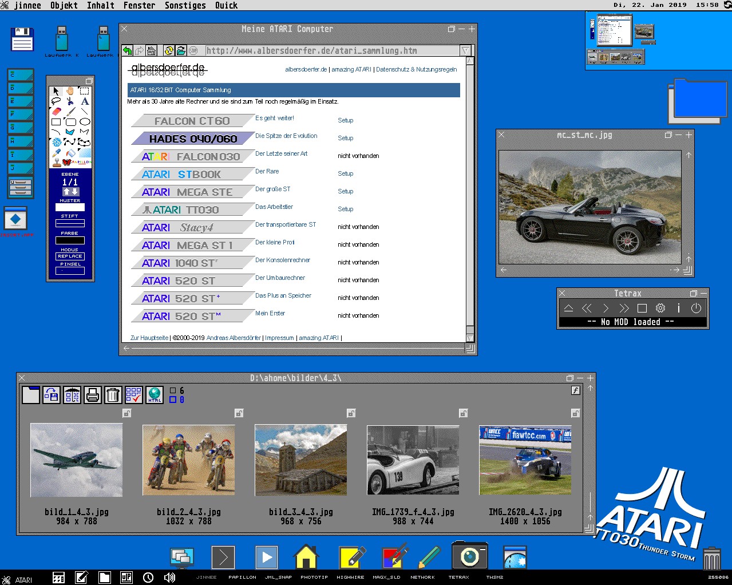Viewport: 732px width, 585px height.
Task: Click the home icon in browser toolbar
Action: tap(151, 51)
